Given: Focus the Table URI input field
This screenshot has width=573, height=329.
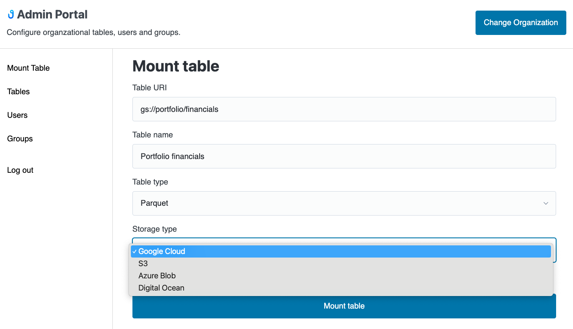Looking at the screenshot, I should 343,109.
